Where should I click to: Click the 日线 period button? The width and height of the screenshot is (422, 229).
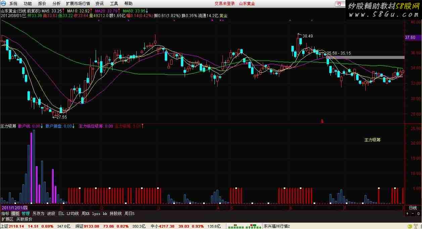[x=413, y=208]
